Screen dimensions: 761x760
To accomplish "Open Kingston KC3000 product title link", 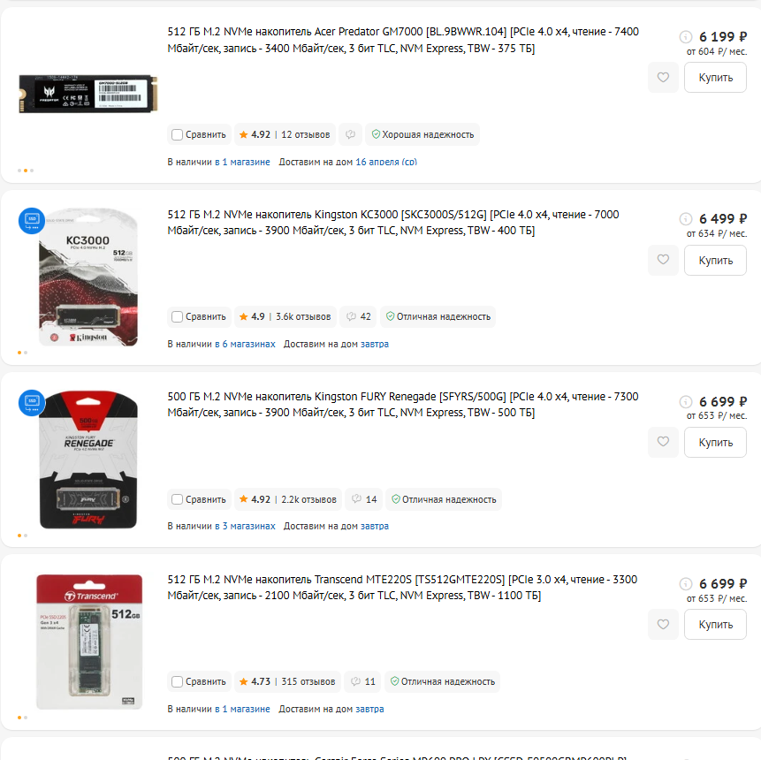I will pyautogui.click(x=393, y=223).
